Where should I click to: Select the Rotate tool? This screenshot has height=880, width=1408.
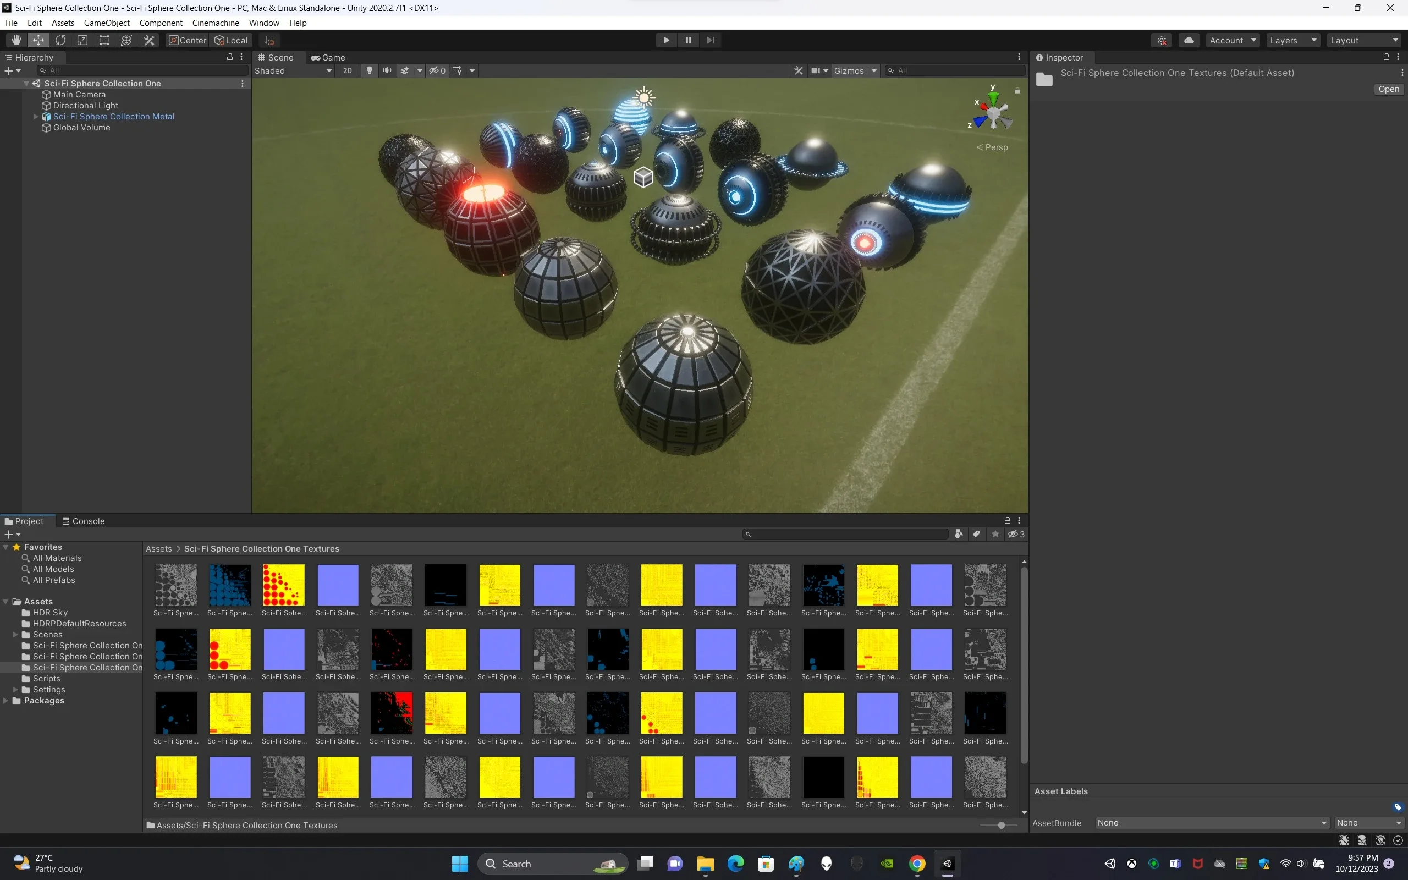pos(61,40)
